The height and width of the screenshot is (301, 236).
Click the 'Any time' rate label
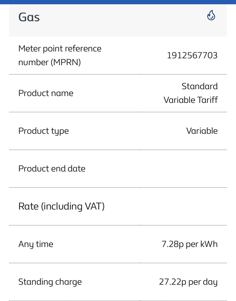tap(36, 244)
